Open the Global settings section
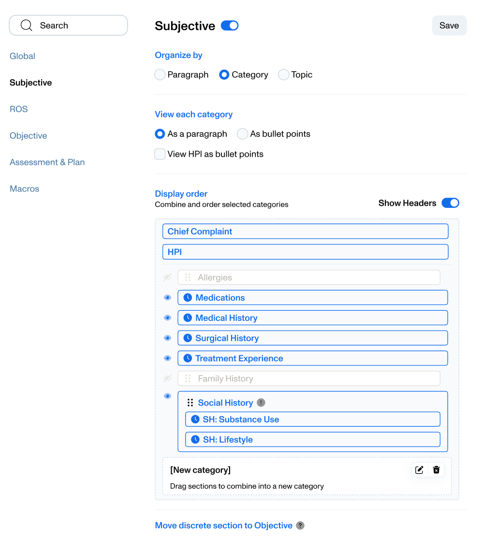Screen dimensions: 497x536 (22, 56)
